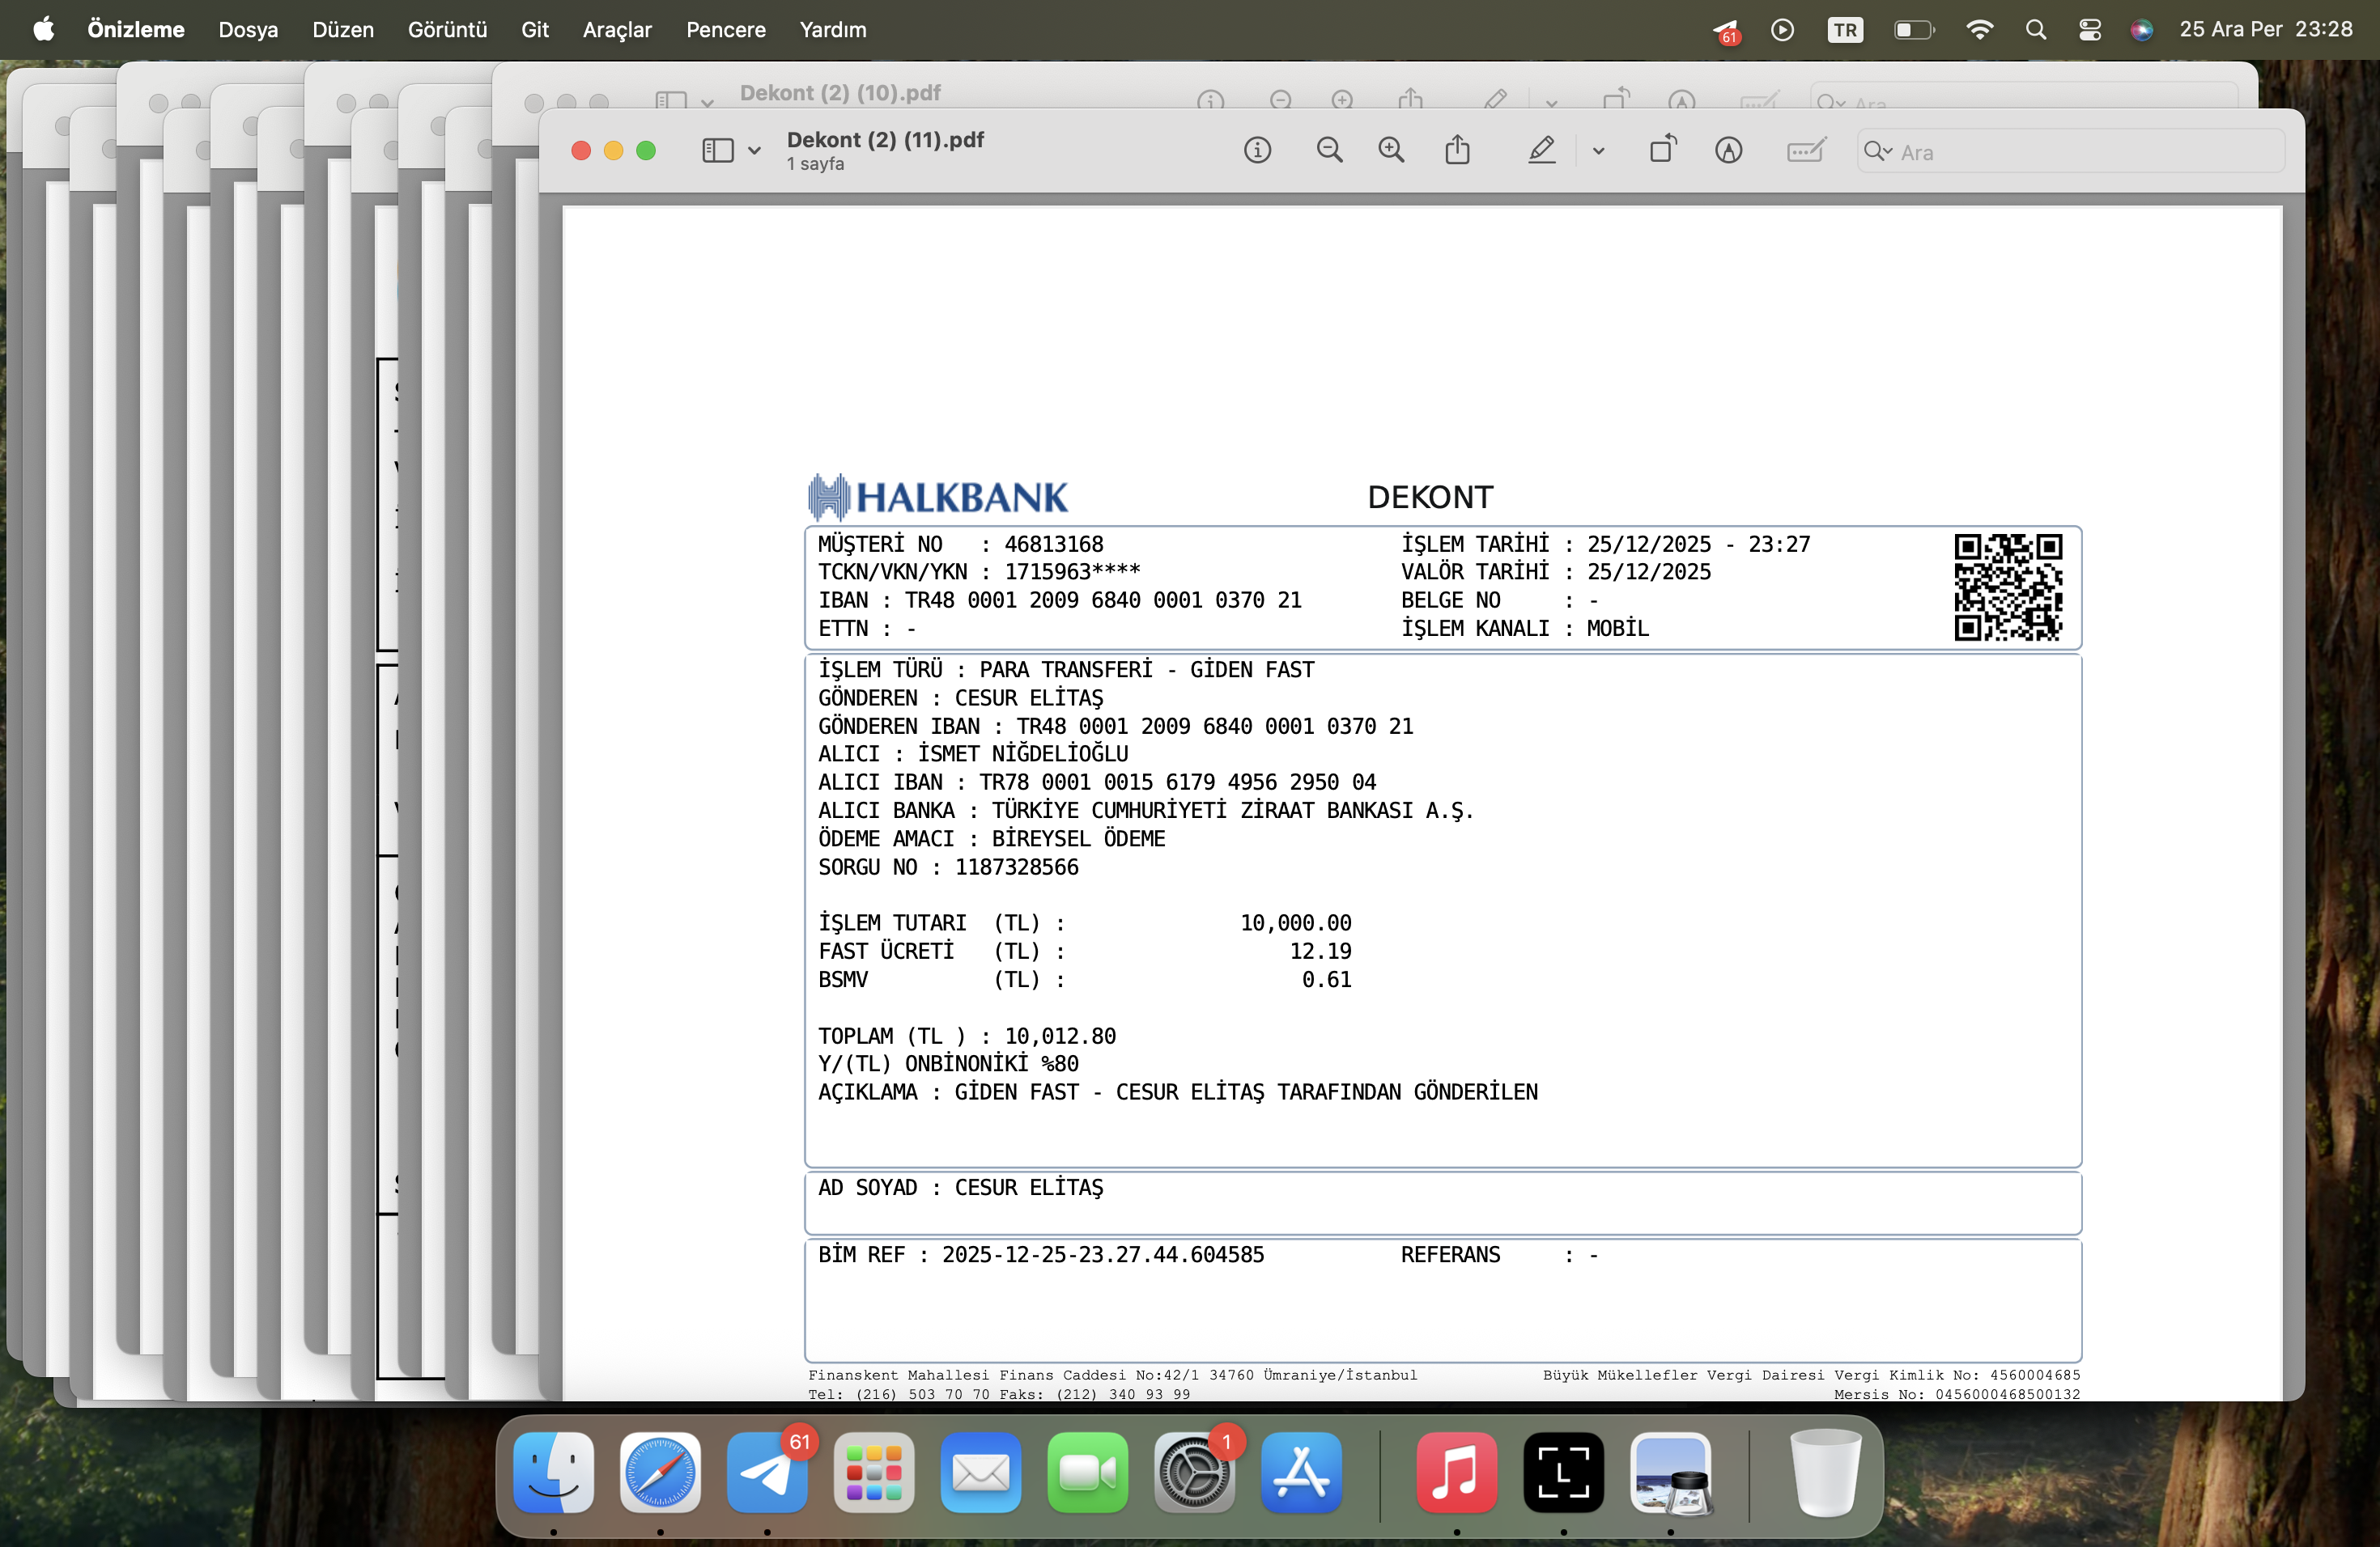Open Launchpad from the Dock

click(874, 1472)
